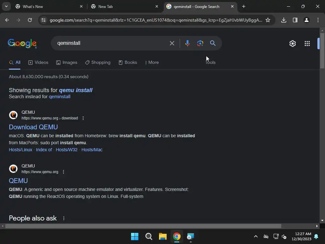
Task: Open the taskbar app beside Chrome
Action: 190,236
